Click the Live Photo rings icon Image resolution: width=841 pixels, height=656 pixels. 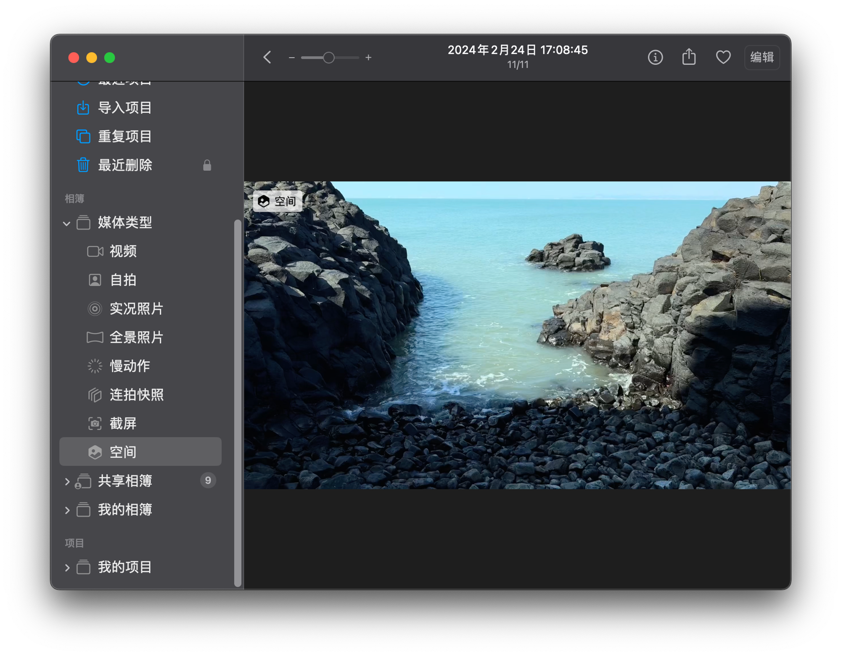tap(95, 309)
